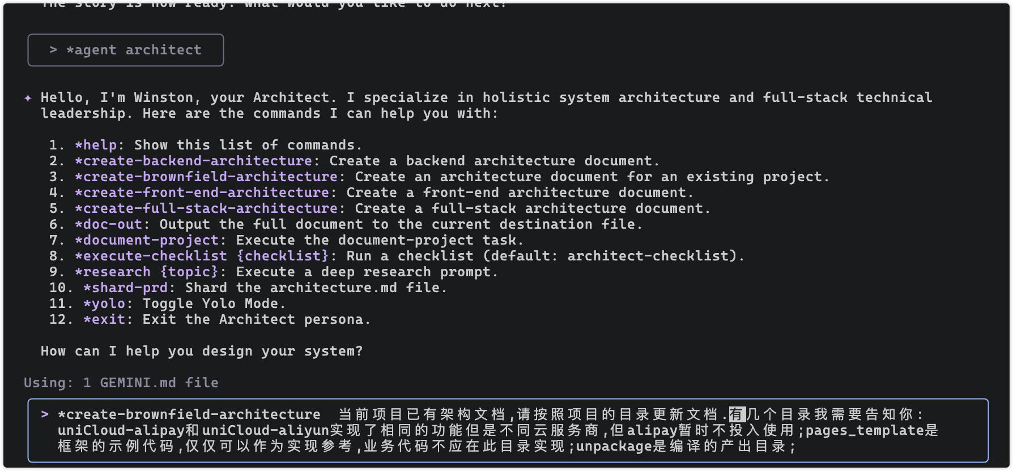
Task: Click the "*execute-checklist {checklist}" command
Action: pos(201,256)
